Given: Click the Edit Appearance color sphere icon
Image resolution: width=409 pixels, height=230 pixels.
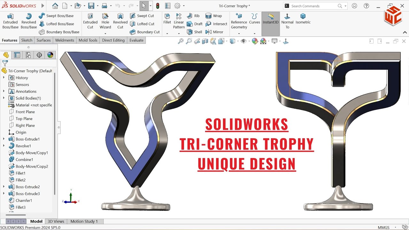Looking at the screenshot, I should coord(255,41).
